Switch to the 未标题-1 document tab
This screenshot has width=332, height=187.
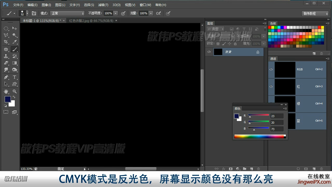[x=42, y=21]
